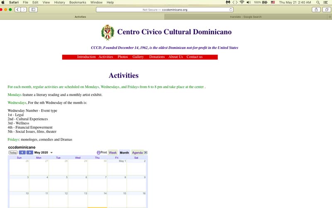Click the Centro Civico Cultural Dominicano heading
Image resolution: width=332 pixels, height=208 pixels.
tap(174, 32)
